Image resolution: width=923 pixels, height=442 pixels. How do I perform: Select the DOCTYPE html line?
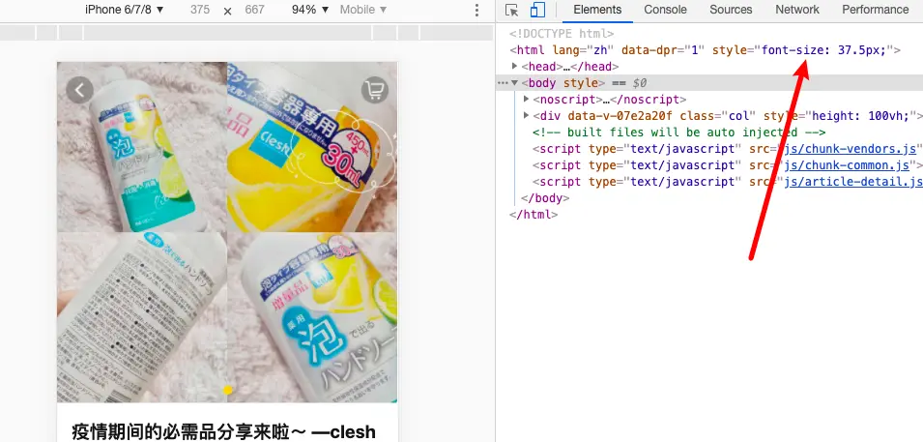click(562, 34)
